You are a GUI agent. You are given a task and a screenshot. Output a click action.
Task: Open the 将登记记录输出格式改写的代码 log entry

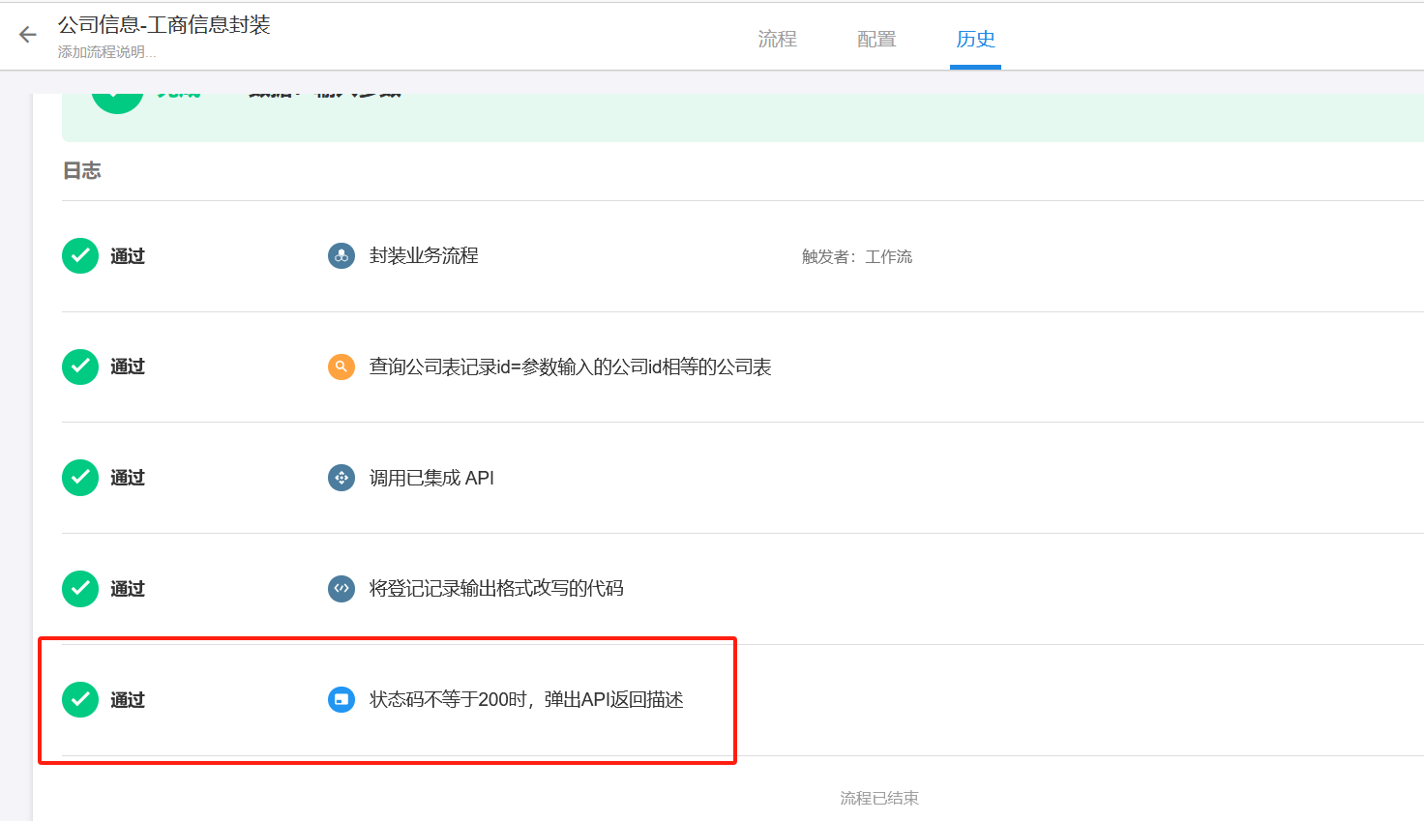pos(496,589)
